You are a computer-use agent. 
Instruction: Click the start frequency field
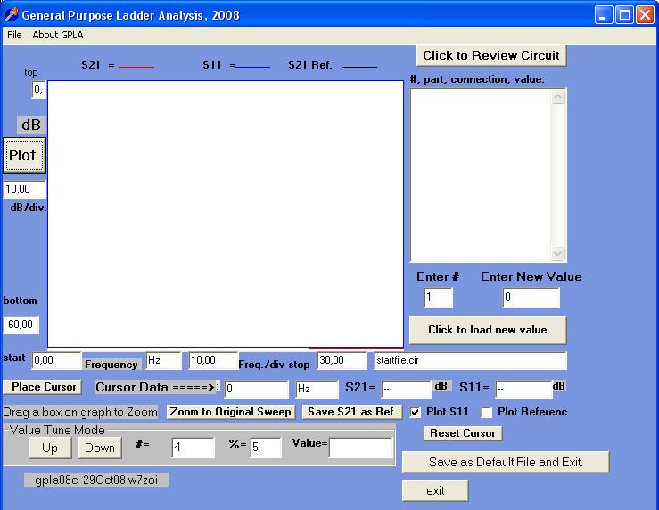56,361
